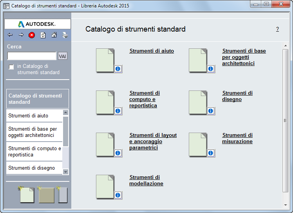Click main pane scroll up arrow
293x213 pixels.
pos(286,46)
